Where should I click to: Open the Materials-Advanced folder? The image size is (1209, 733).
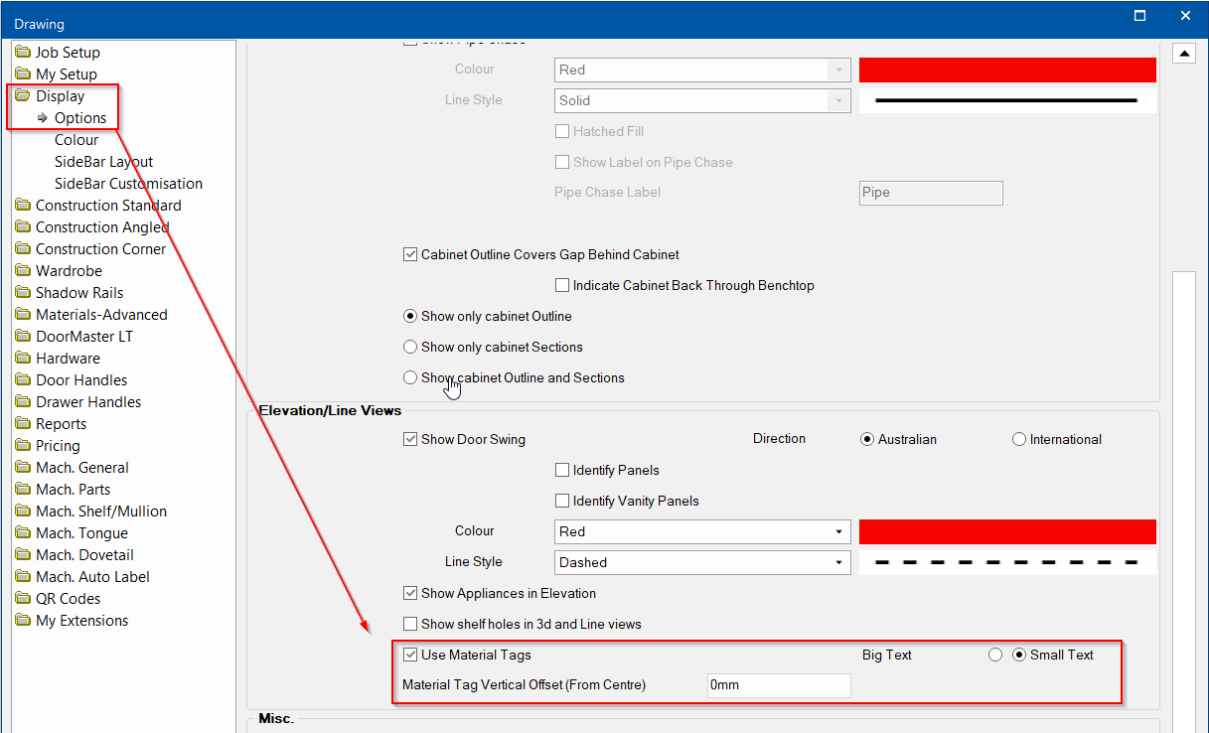coord(91,315)
